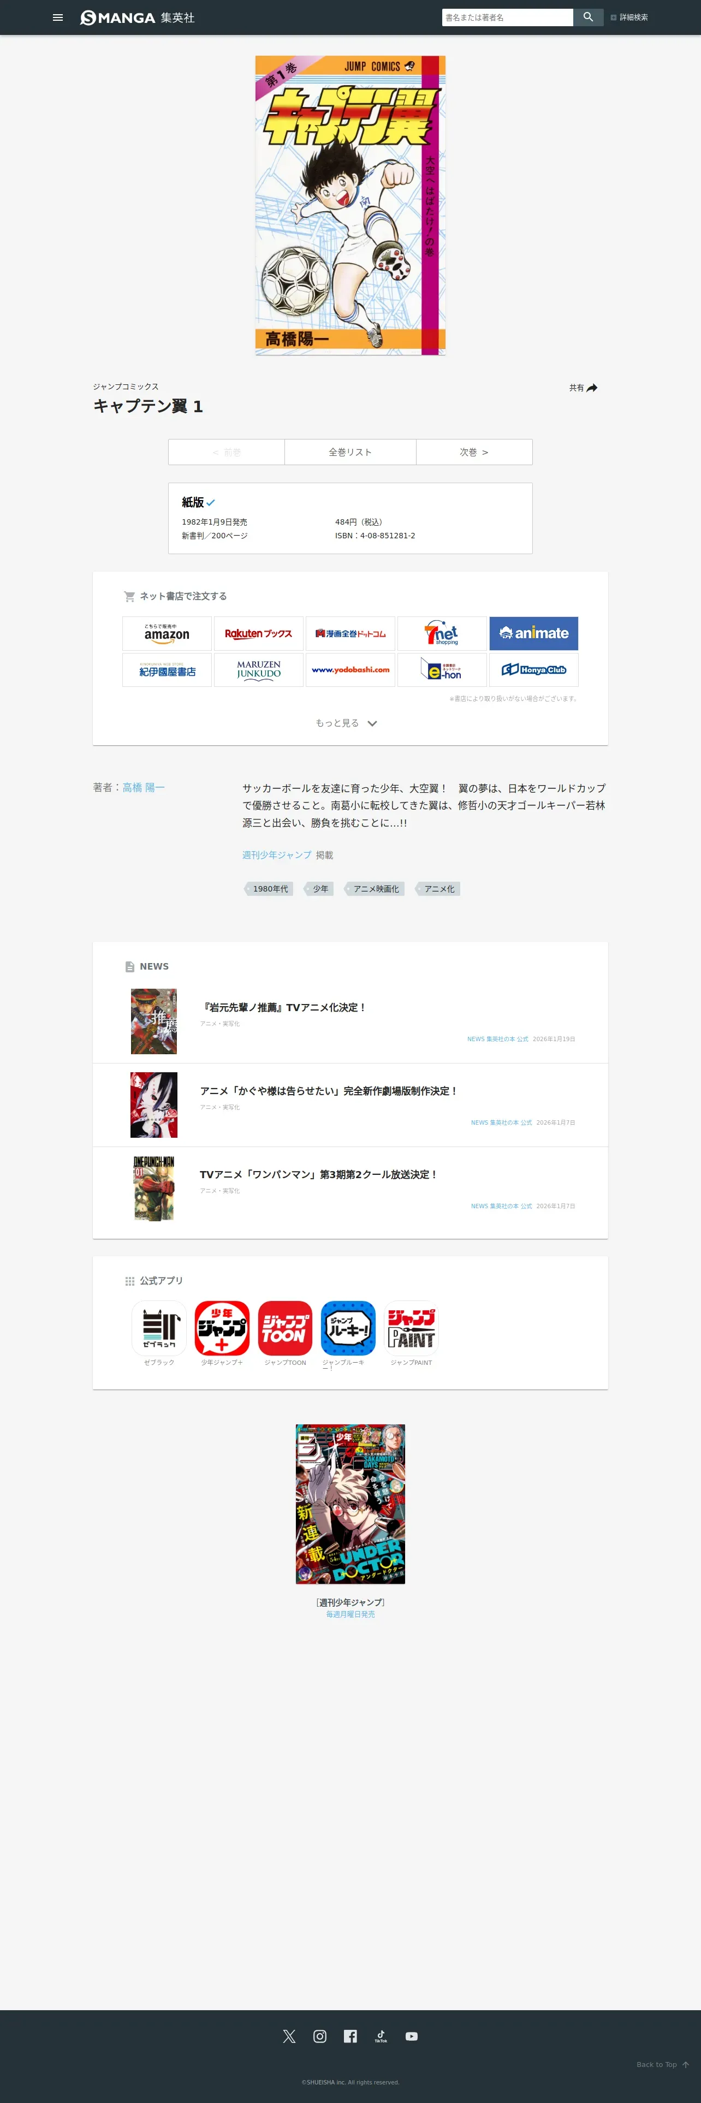Click ISBN 4-08-851281-2 text
The height and width of the screenshot is (2103, 701).
pos(375,536)
